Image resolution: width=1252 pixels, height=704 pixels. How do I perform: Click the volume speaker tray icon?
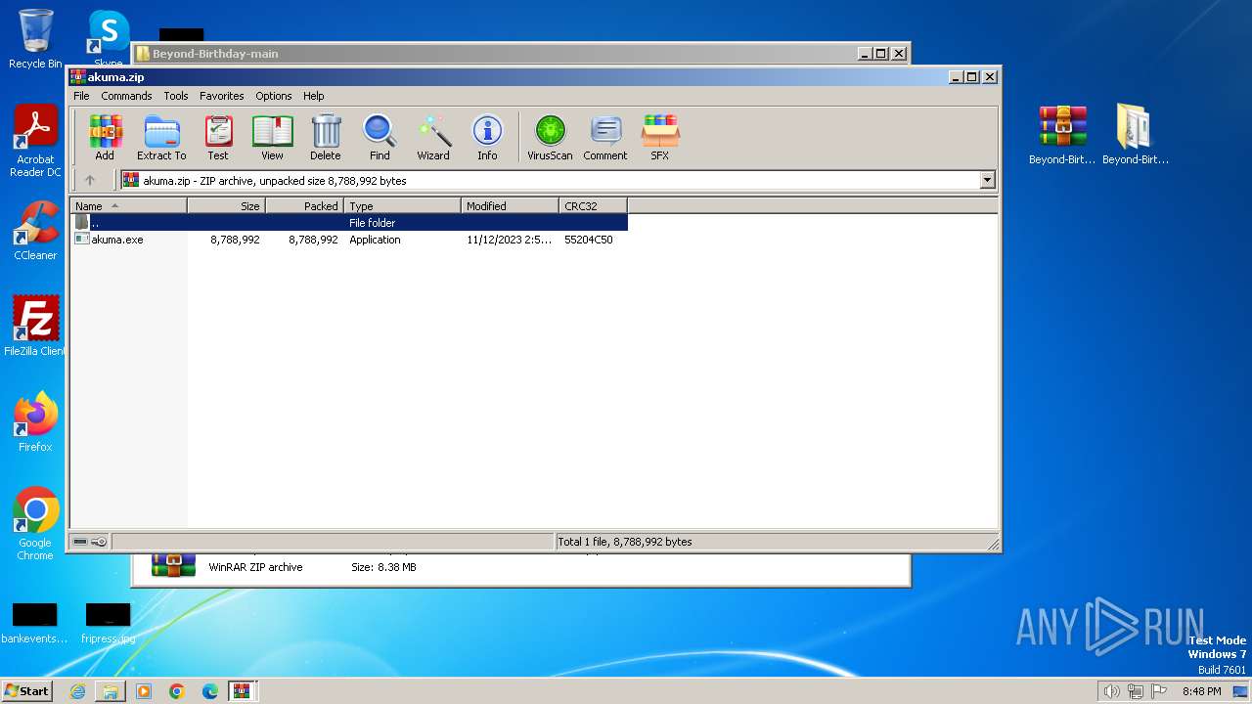click(1112, 691)
